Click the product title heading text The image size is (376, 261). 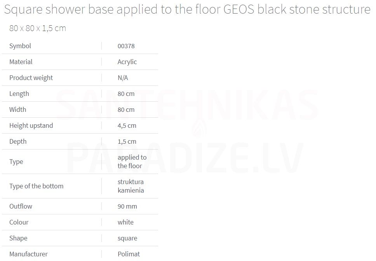(187, 10)
